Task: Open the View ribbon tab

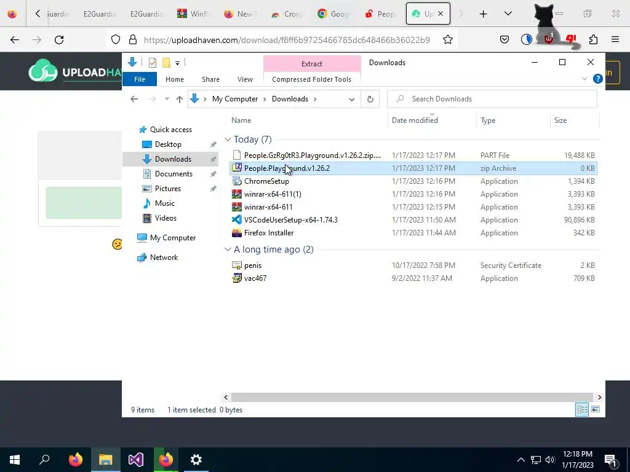Action: (x=245, y=79)
